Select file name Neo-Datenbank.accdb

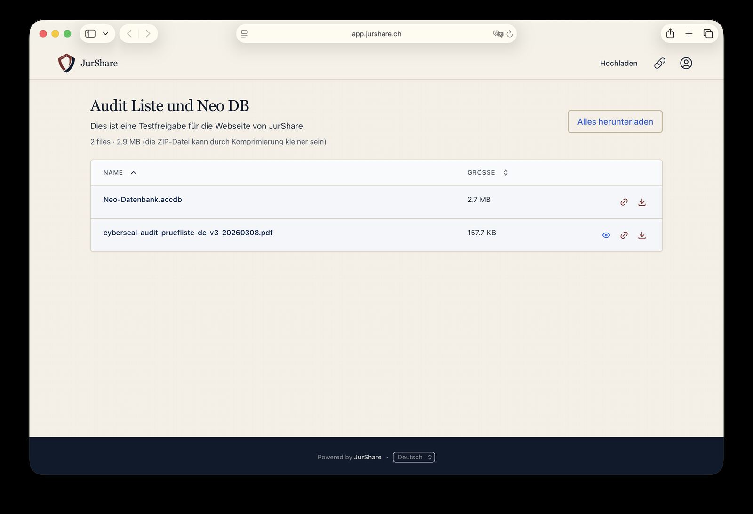pyautogui.click(x=143, y=200)
